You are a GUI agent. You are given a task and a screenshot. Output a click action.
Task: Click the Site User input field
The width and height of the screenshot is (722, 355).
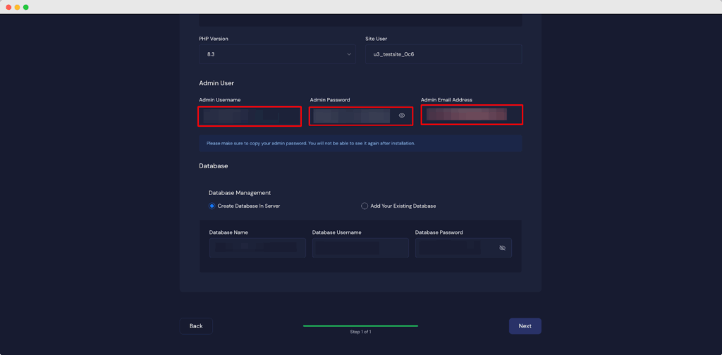tap(443, 54)
